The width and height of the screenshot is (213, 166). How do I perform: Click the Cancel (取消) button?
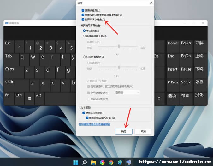click(x=143, y=131)
